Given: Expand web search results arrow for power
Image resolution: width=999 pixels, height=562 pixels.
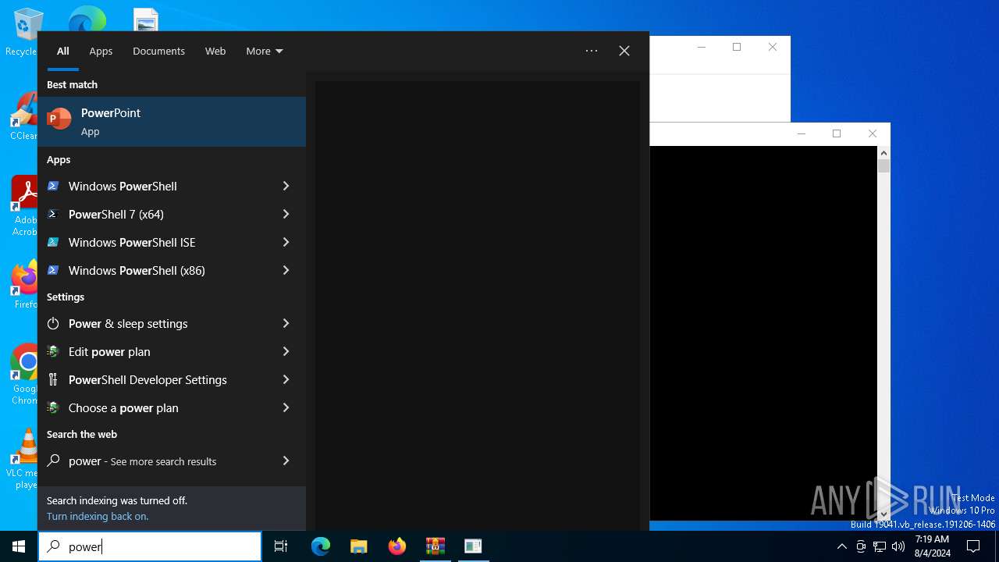Looking at the screenshot, I should [286, 461].
